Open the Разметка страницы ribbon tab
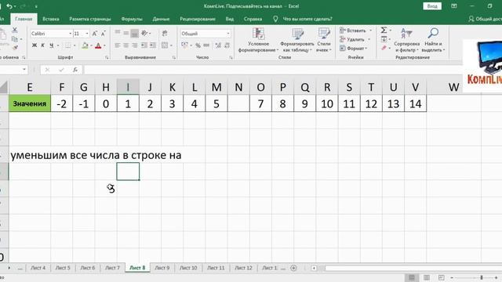This screenshot has height=282, width=502. [90, 19]
